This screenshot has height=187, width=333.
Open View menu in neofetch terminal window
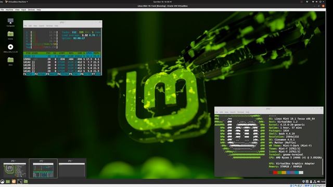tap(226, 112)
